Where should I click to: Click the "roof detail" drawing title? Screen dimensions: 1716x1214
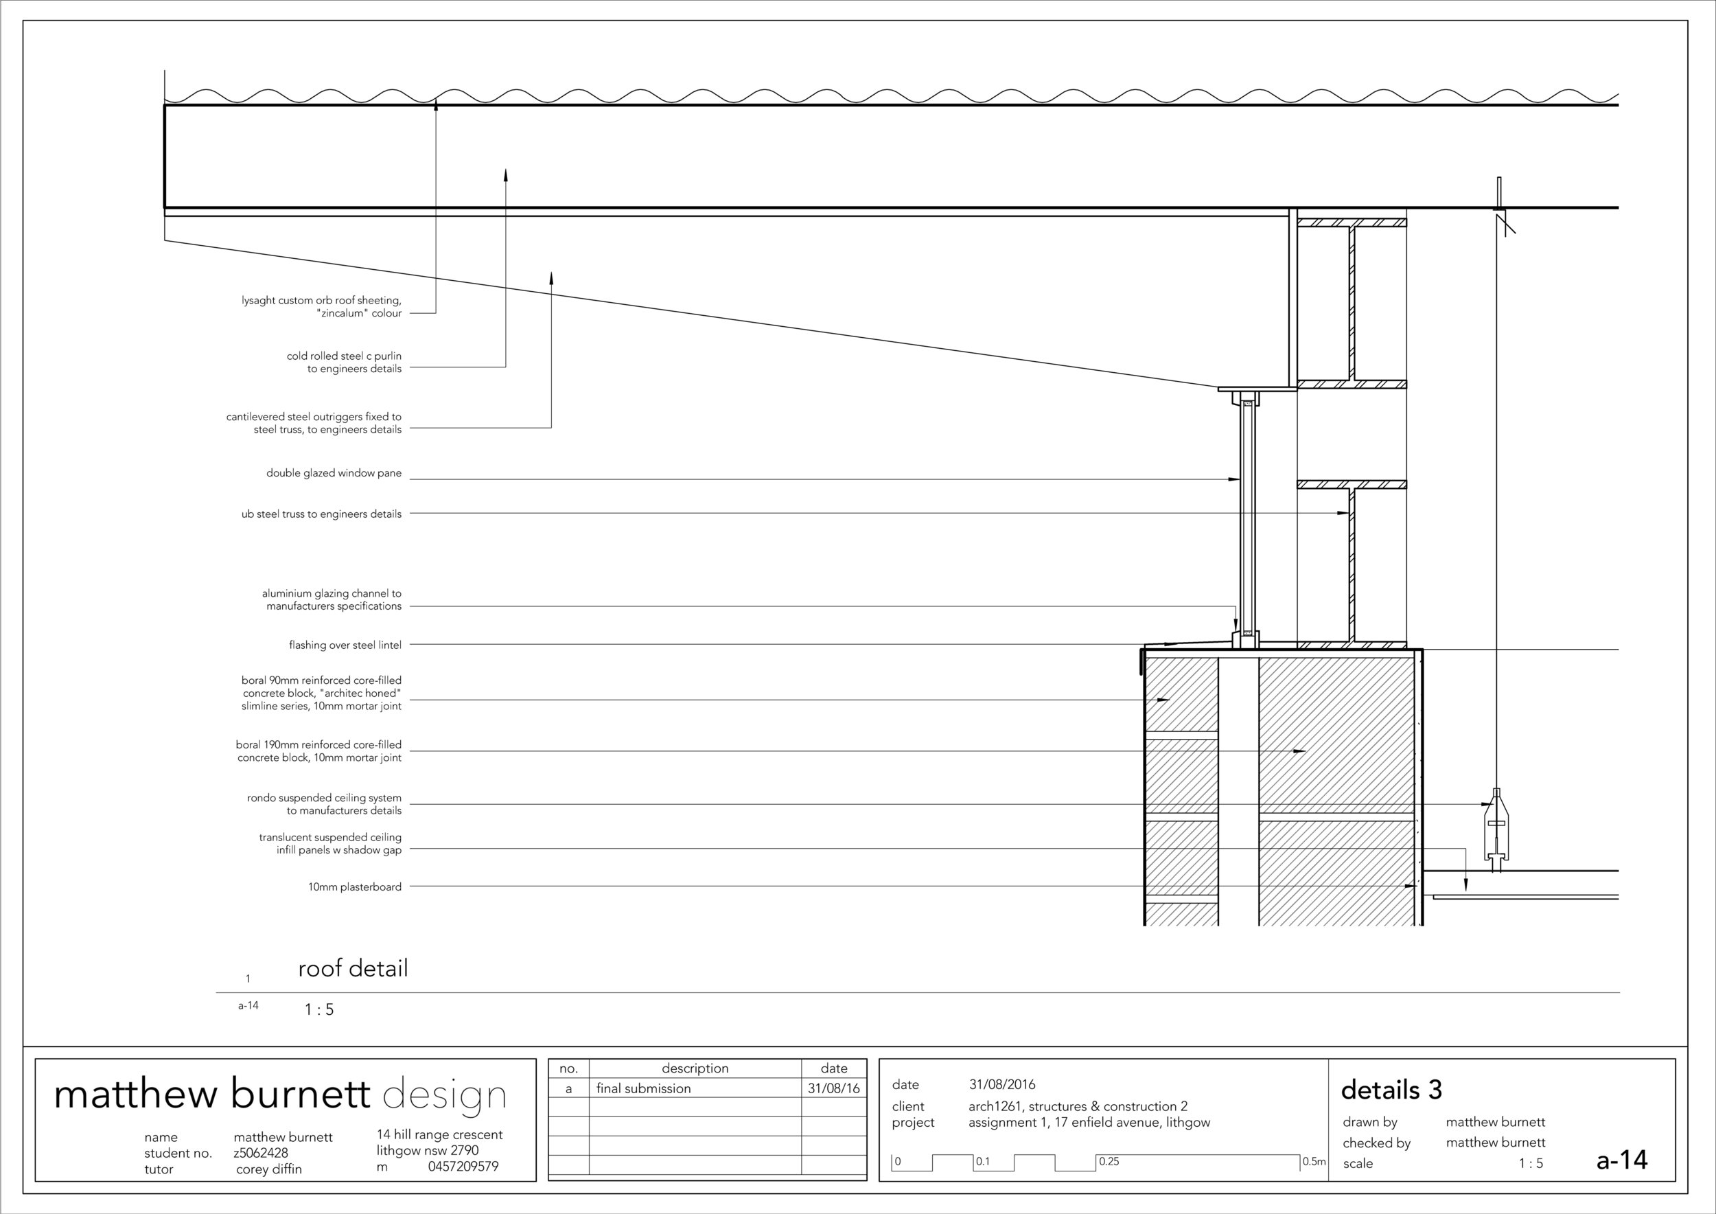pyautogui.click(x=353, y=969)
